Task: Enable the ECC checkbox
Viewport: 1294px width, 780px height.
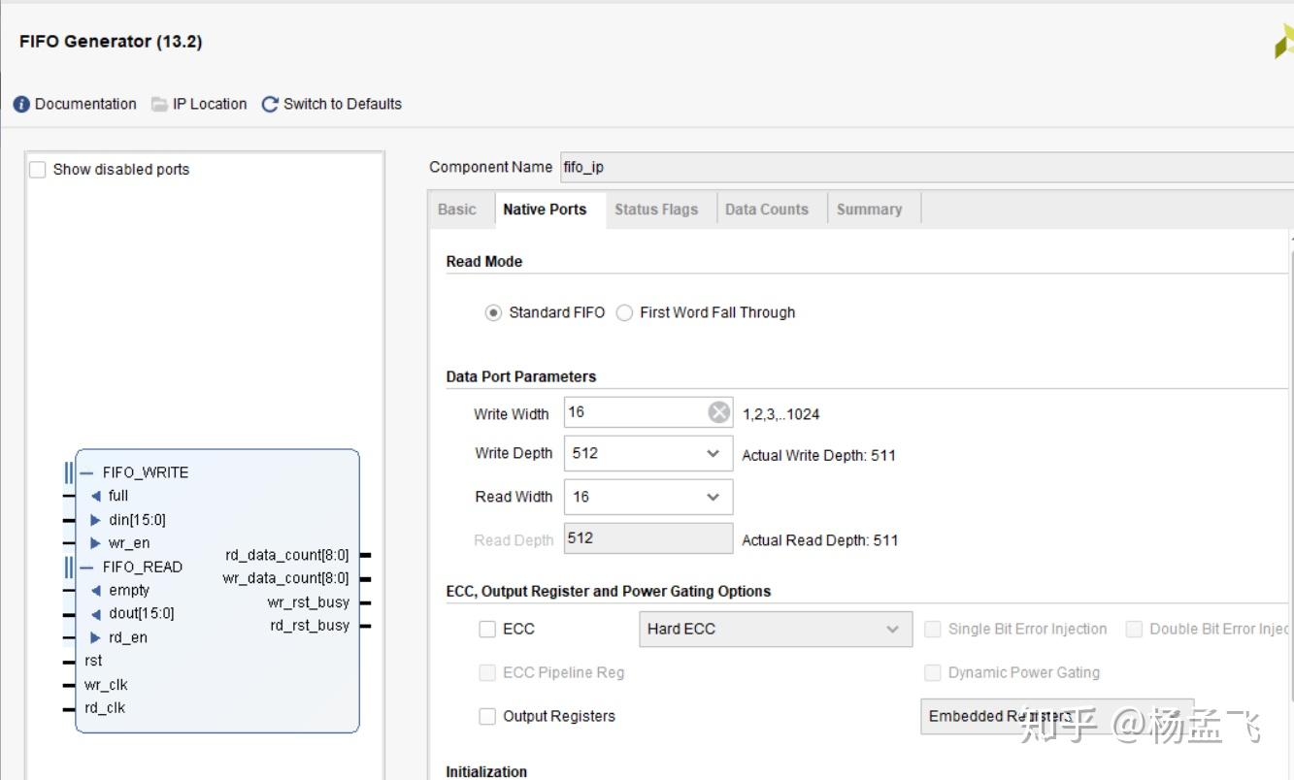Action: [x=487, y=630]
